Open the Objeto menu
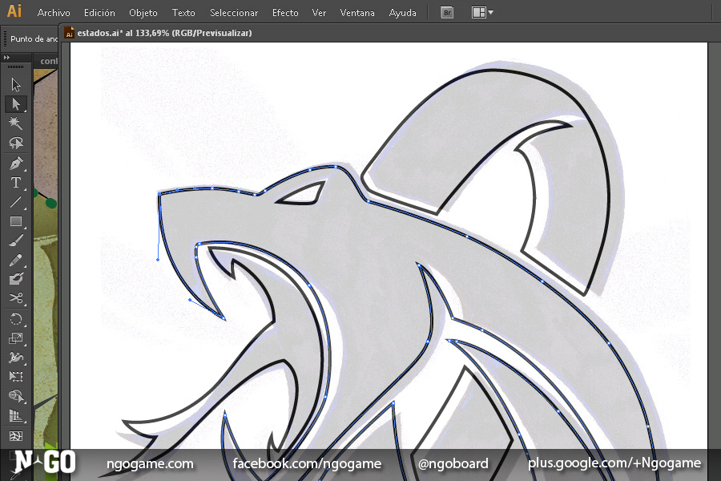Image resolution: width=721 pixels, height=481 pixels. pos(143,13)
